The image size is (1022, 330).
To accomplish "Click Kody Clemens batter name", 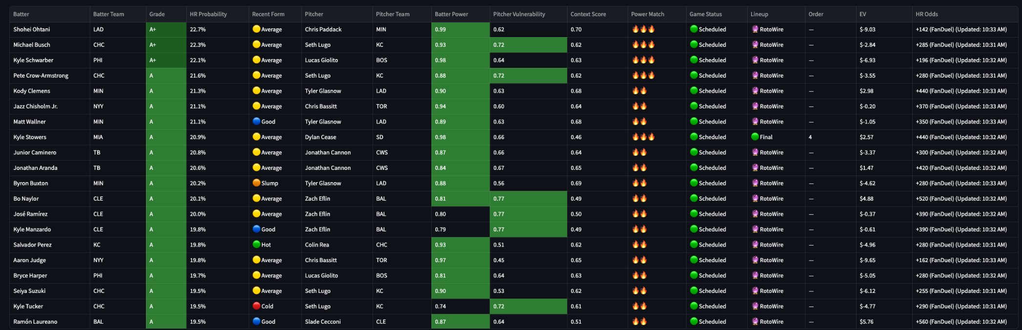I will tap(32, 91).
